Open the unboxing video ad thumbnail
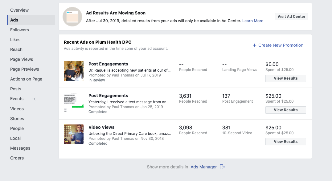This screenshot has width=332, height=181. 74,134
